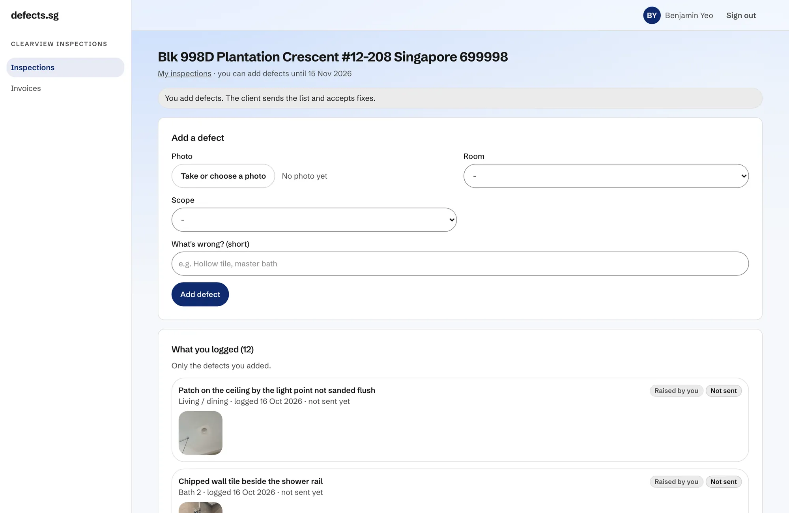Screen dimensions: 789x513
Task: Click Benjamin Yeo user name
Action: tap(689, 15)
